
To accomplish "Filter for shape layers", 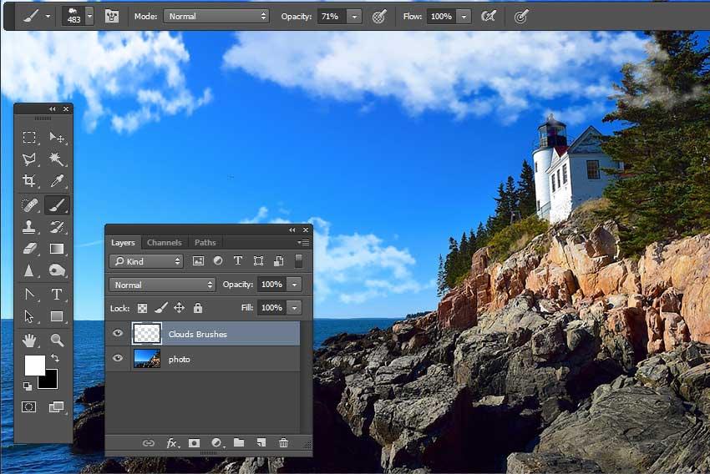I will point(259,261).
